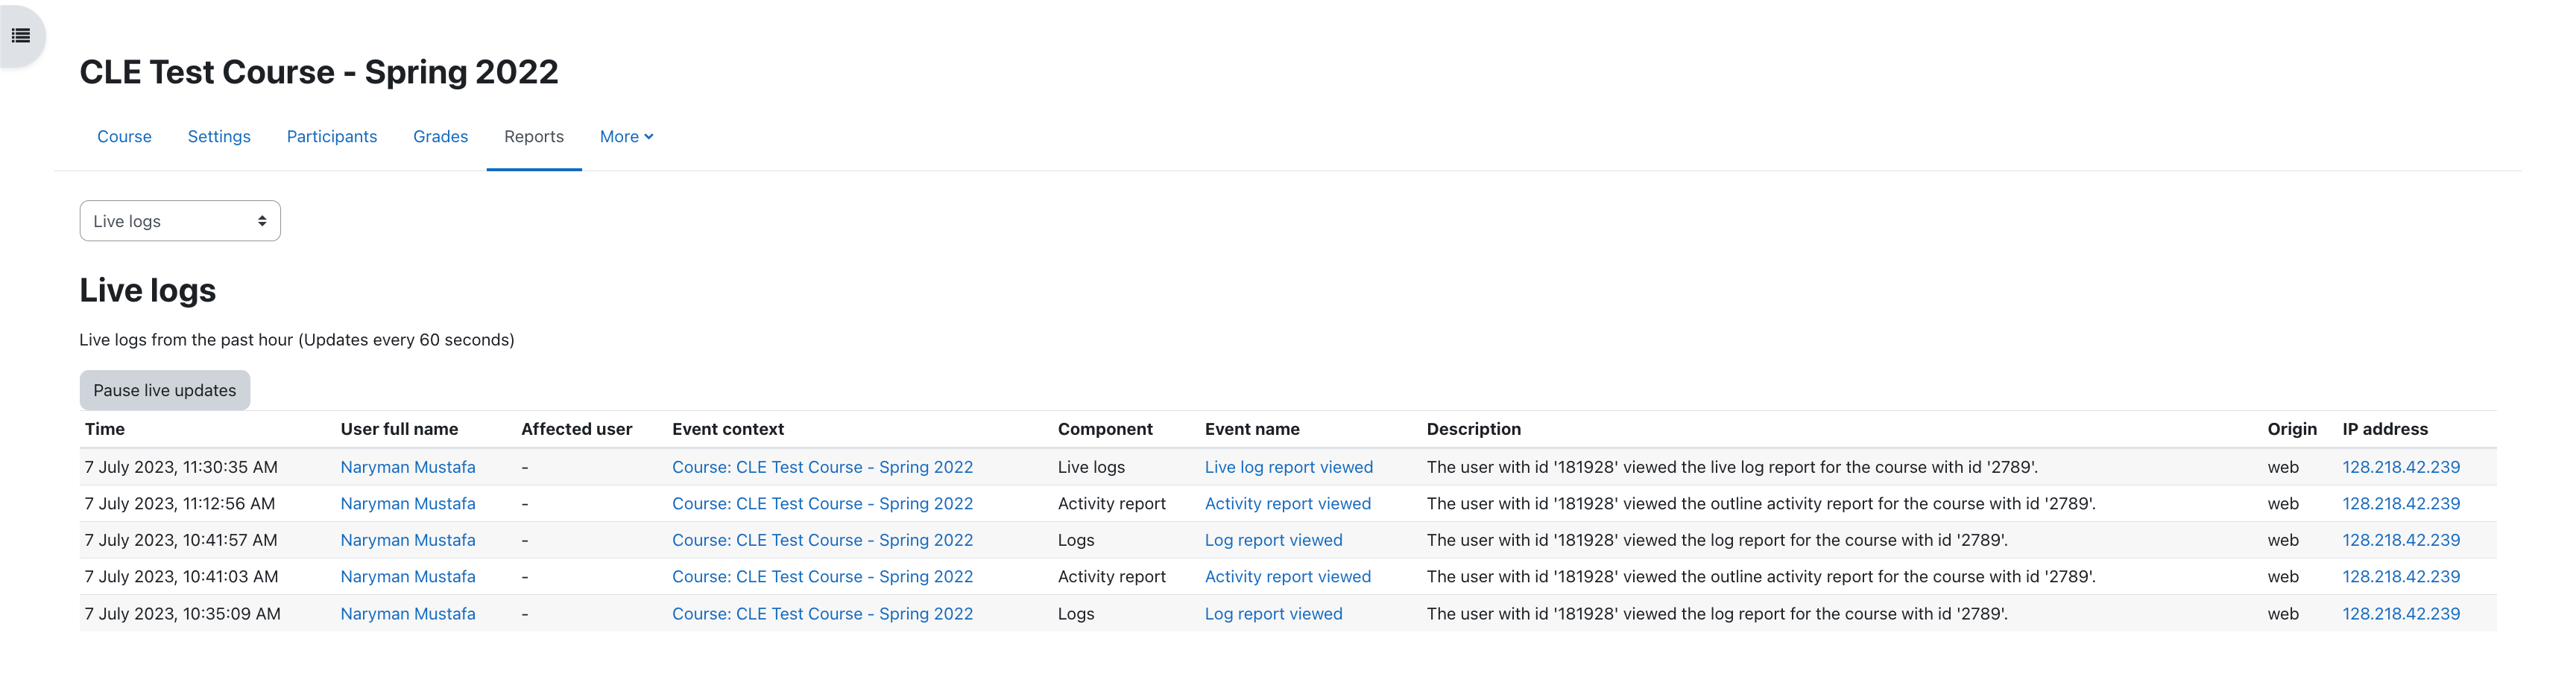Click the Event name column header

[x=1252, y=430]
